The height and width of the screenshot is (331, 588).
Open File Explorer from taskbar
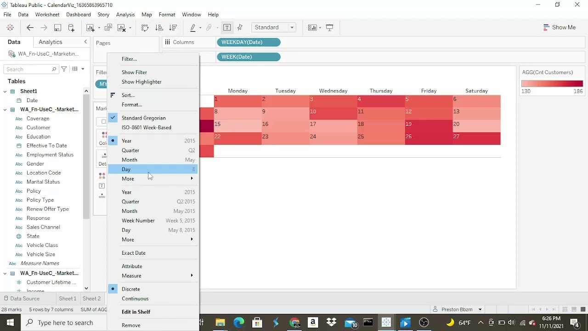[x=220, y=323]
